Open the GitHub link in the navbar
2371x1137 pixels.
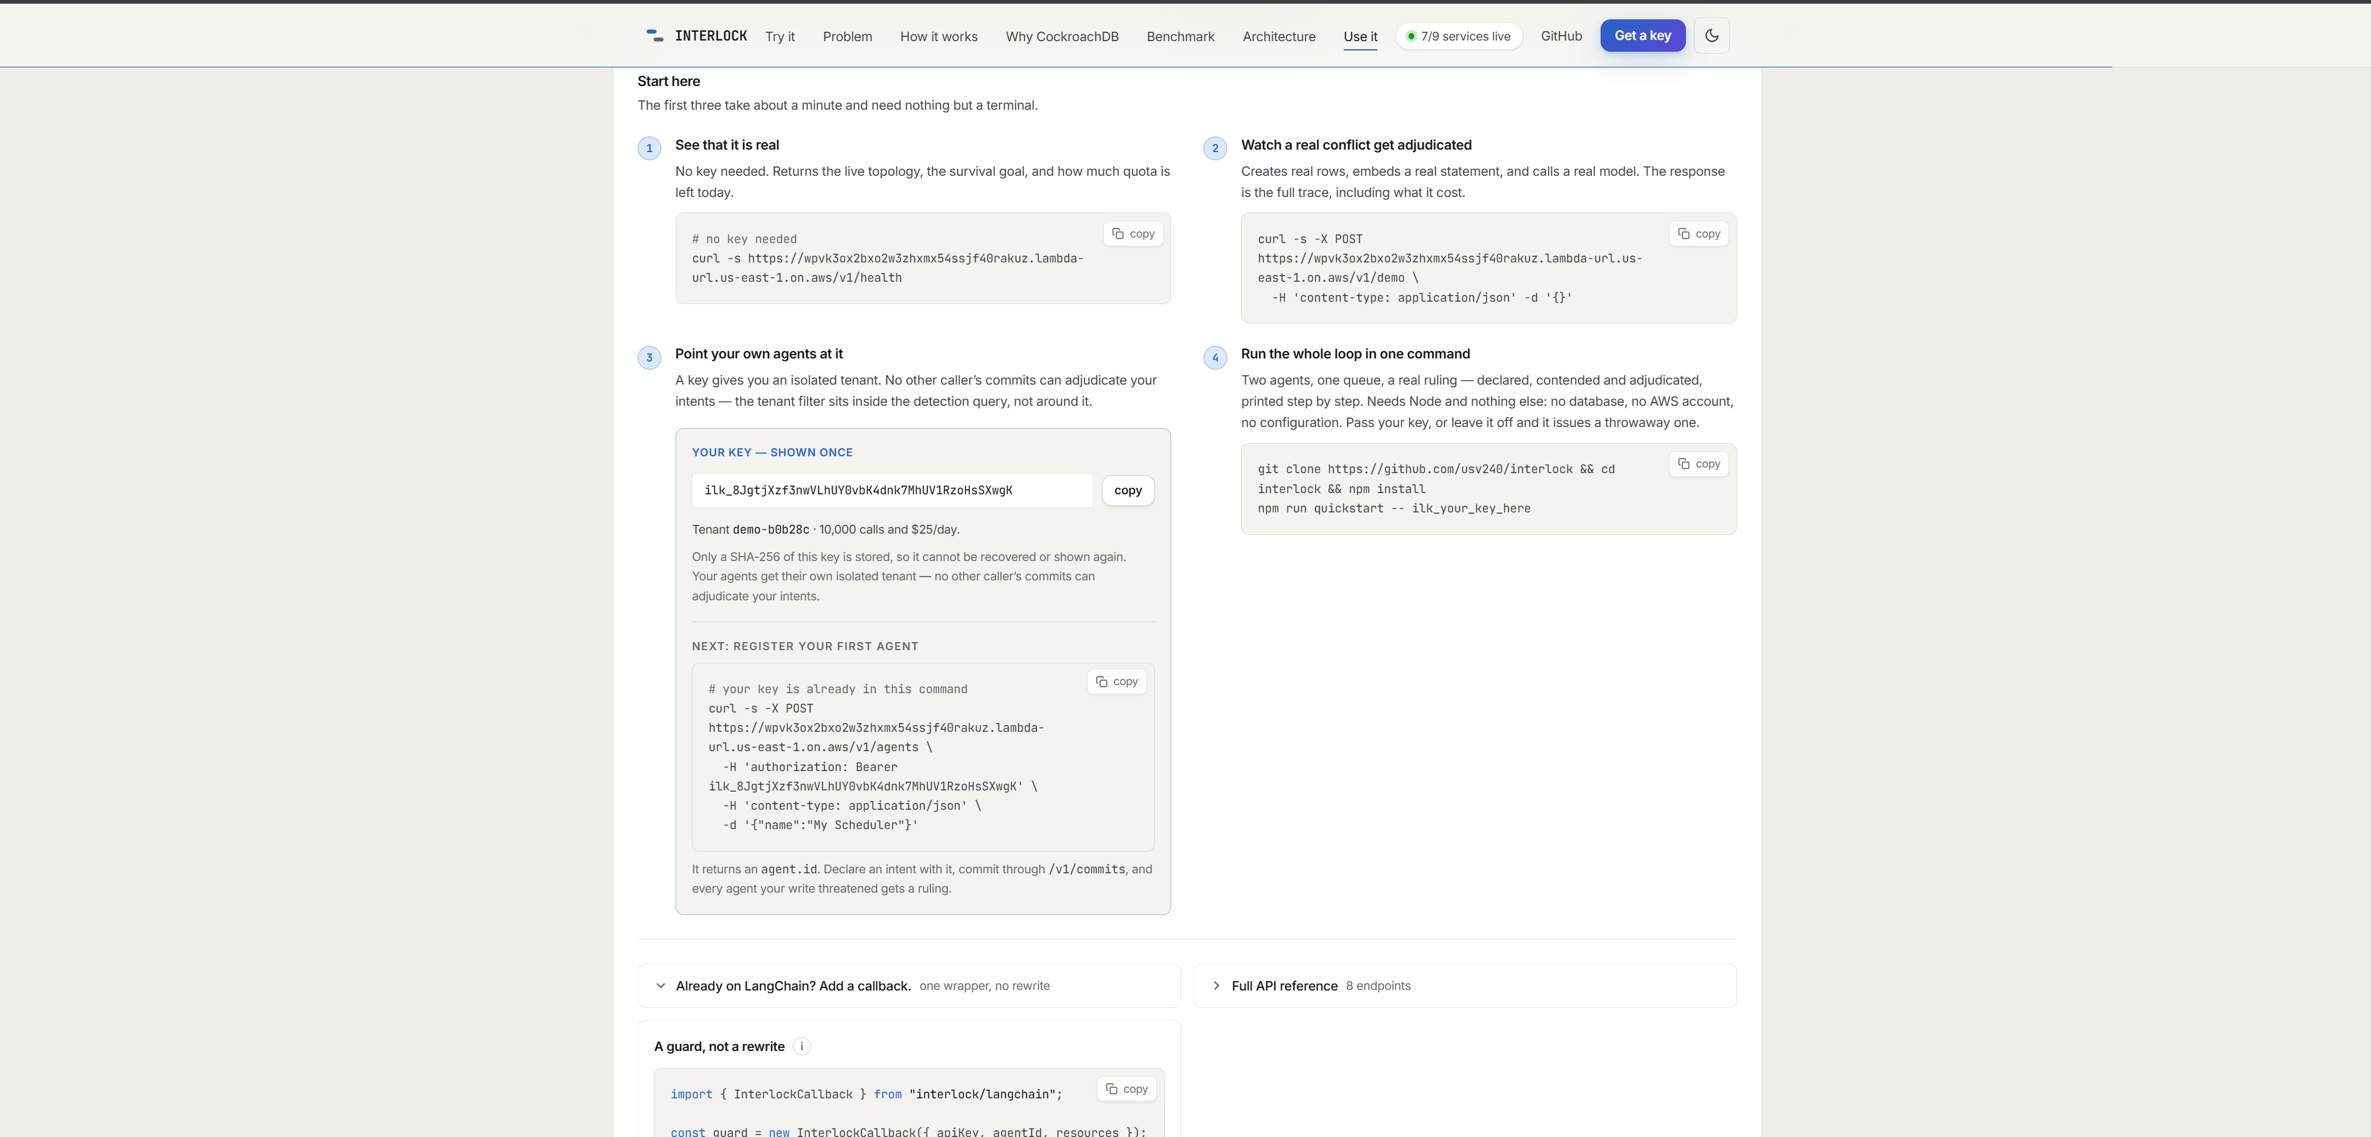point(1561,36)
